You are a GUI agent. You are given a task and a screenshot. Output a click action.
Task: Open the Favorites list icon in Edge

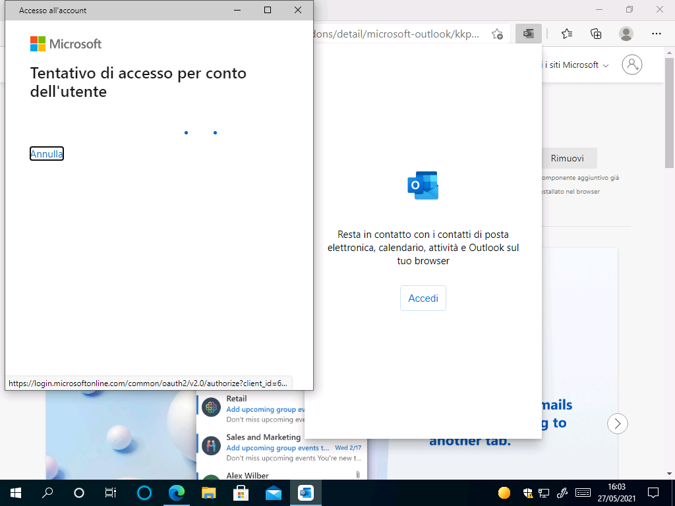pyautogui.click(x=566, y=34)
